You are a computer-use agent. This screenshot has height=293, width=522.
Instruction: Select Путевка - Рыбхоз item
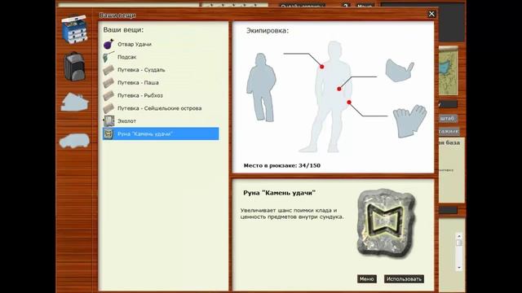pos(140,95)
